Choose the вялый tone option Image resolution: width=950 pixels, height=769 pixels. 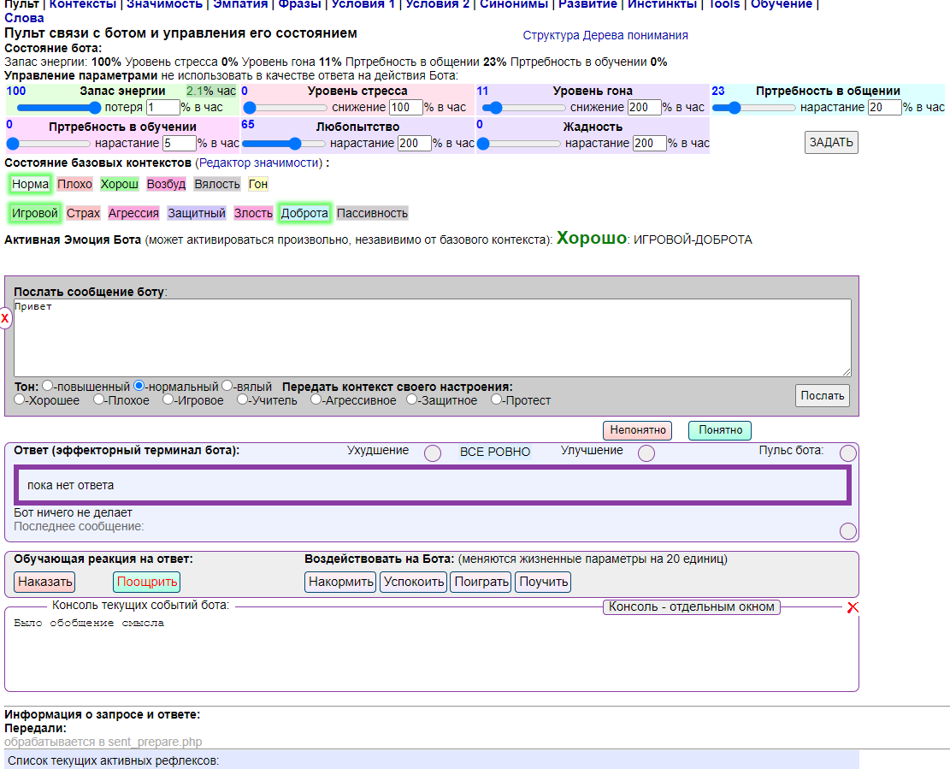[x=227, y=387]
